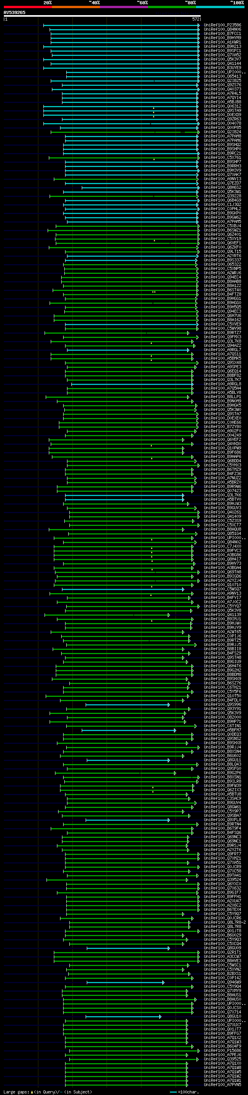
Task: Select the red 20% identity color segment
Action: coord(28,7)
